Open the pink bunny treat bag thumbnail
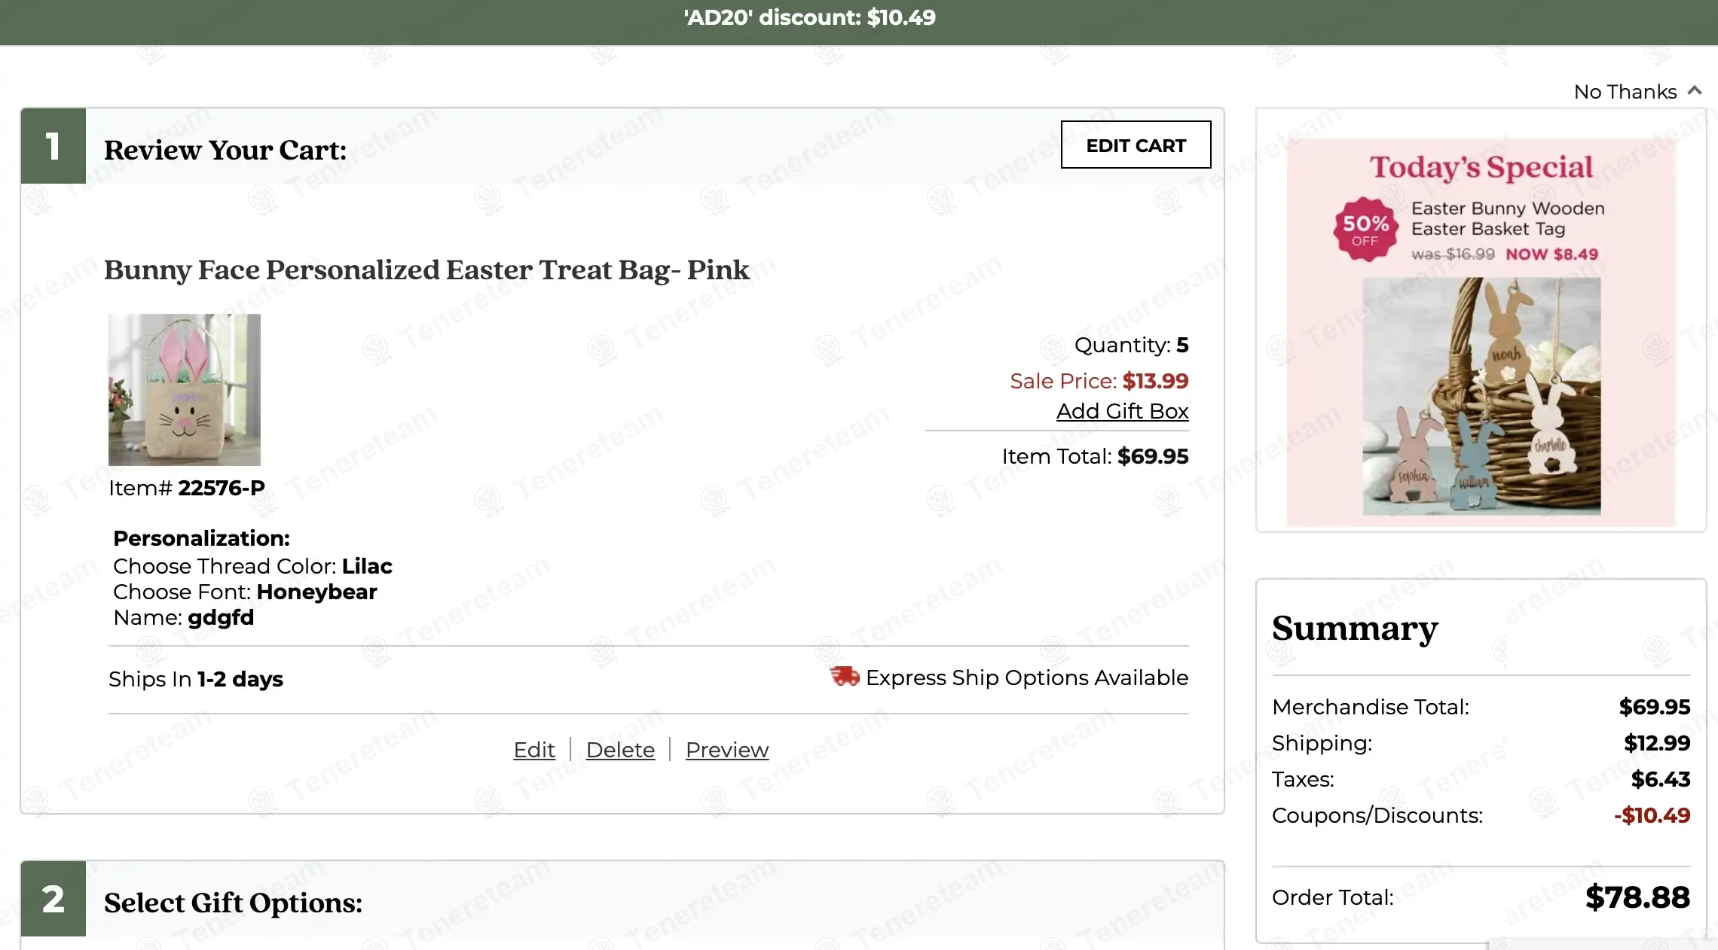The image size is (1718, 950). [185, 389]
